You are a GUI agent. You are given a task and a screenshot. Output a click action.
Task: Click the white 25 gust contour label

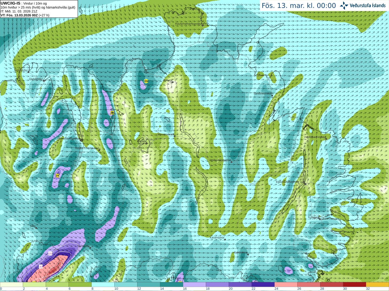coord(50,253)
